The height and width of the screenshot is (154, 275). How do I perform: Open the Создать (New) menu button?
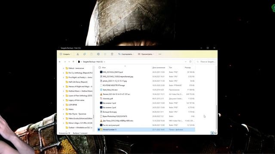(66, 54)
